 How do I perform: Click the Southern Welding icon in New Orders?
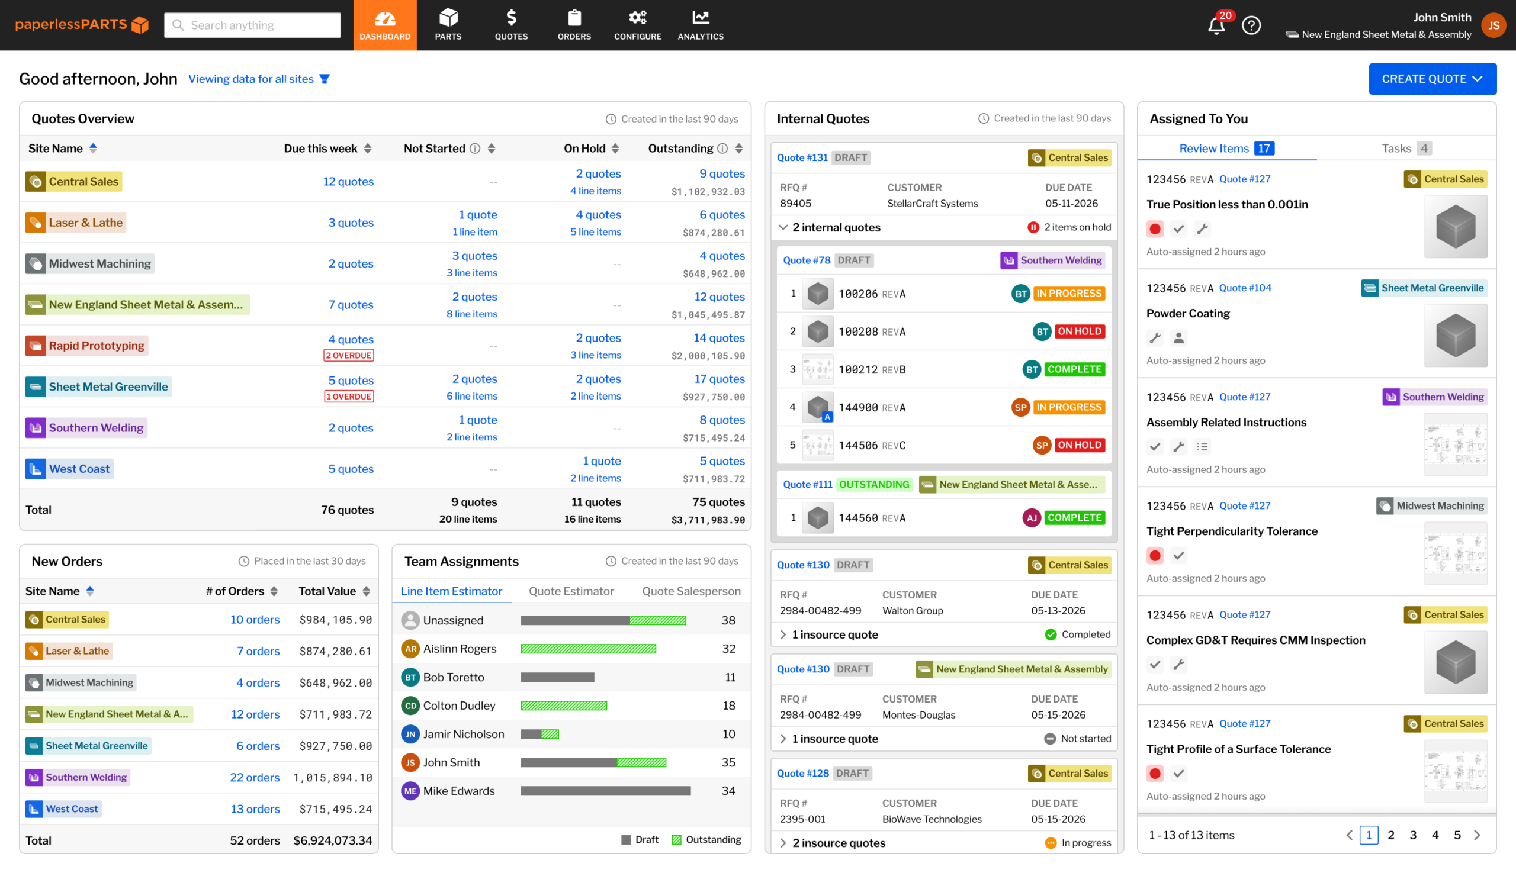tap(34, 777)
